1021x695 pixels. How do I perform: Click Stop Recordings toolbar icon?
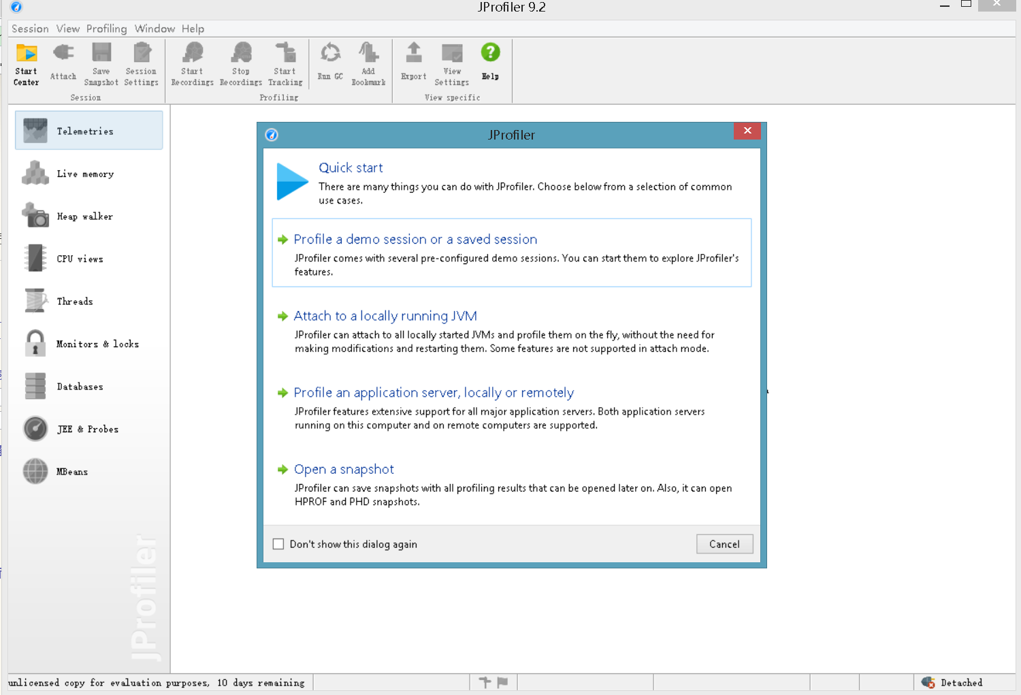[x=241, y=52]
